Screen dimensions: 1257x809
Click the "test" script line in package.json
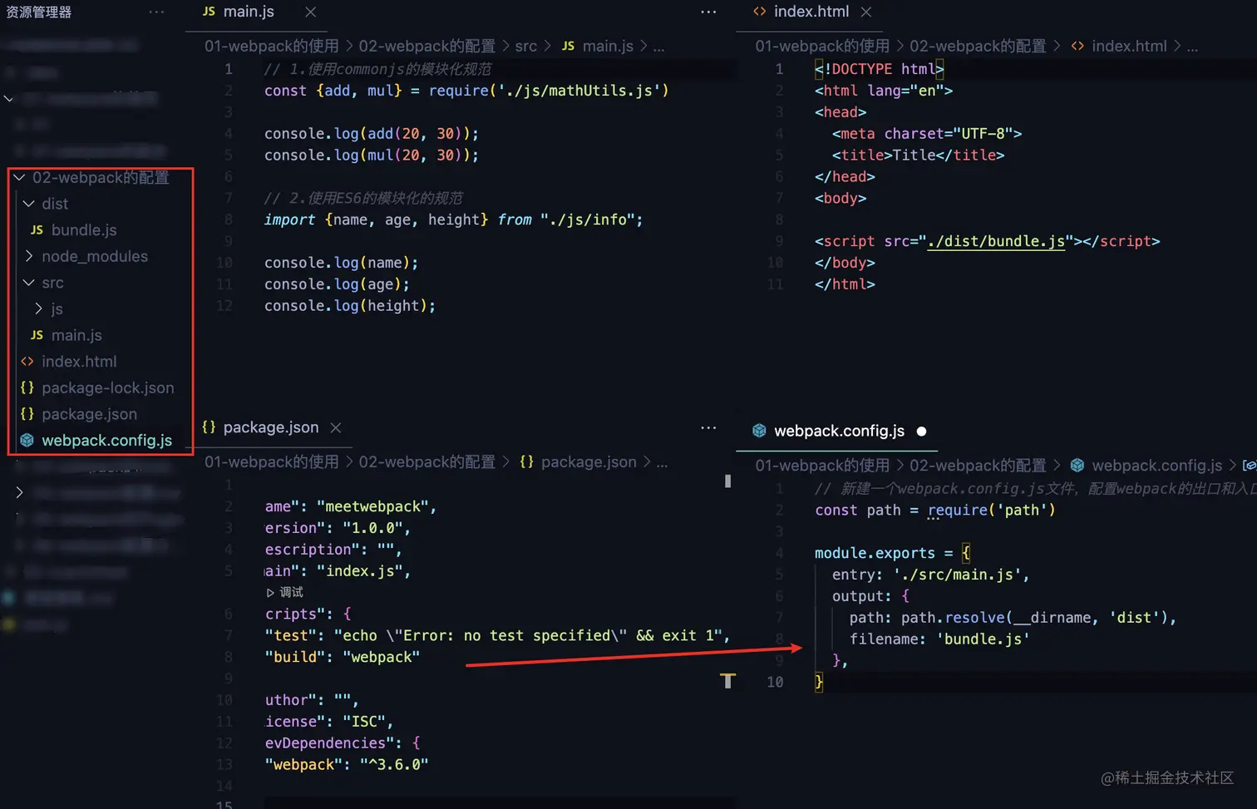(x=497, y=635)
